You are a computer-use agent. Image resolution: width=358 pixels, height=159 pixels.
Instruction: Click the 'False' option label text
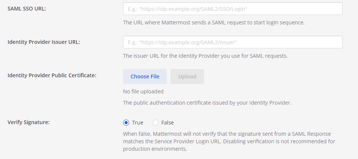pyautogui.click(x=168, y=123)
